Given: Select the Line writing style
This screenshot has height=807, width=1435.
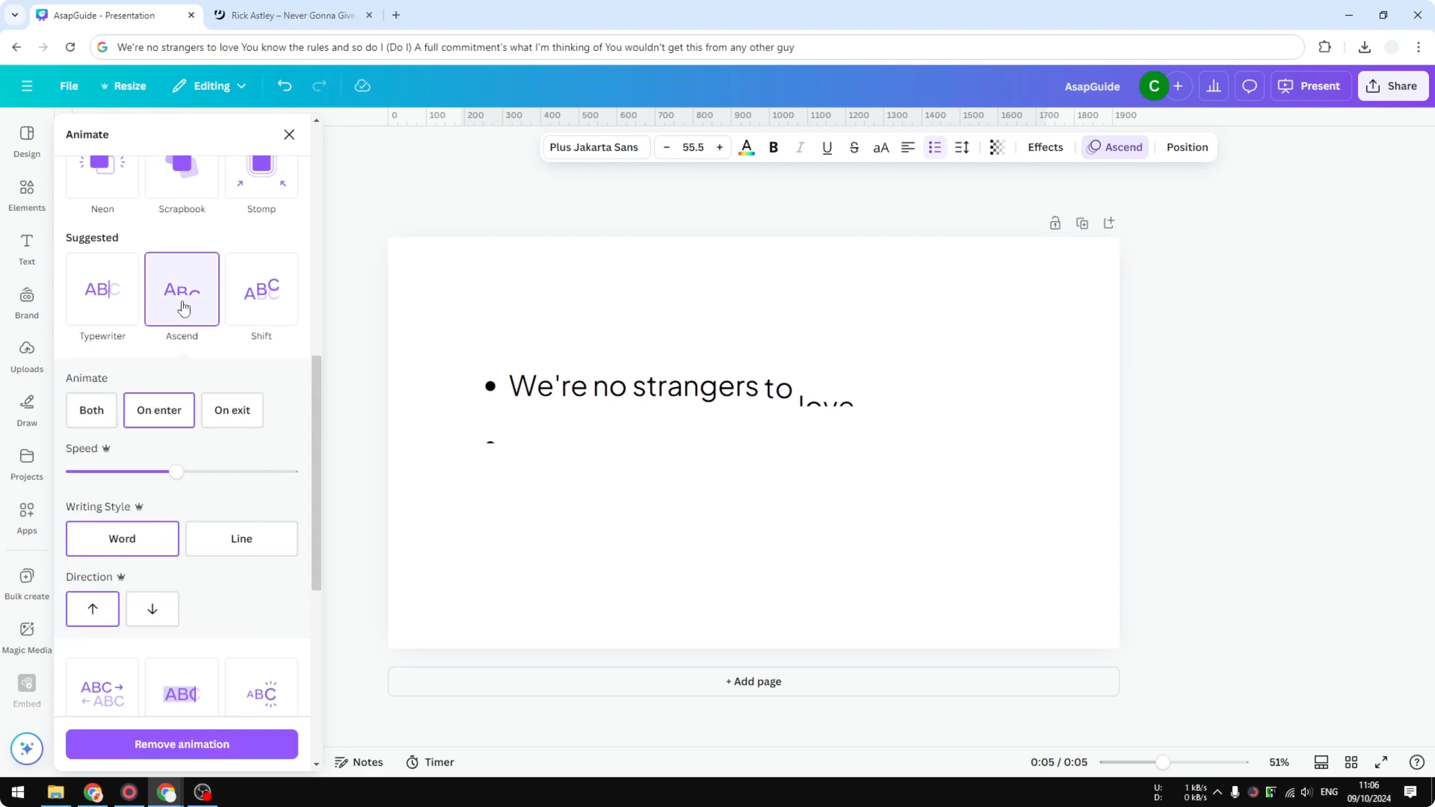Looking at the screenshot, I should (241, 538).
